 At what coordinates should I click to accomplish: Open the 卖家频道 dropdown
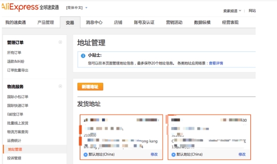[x=232, y=11]
